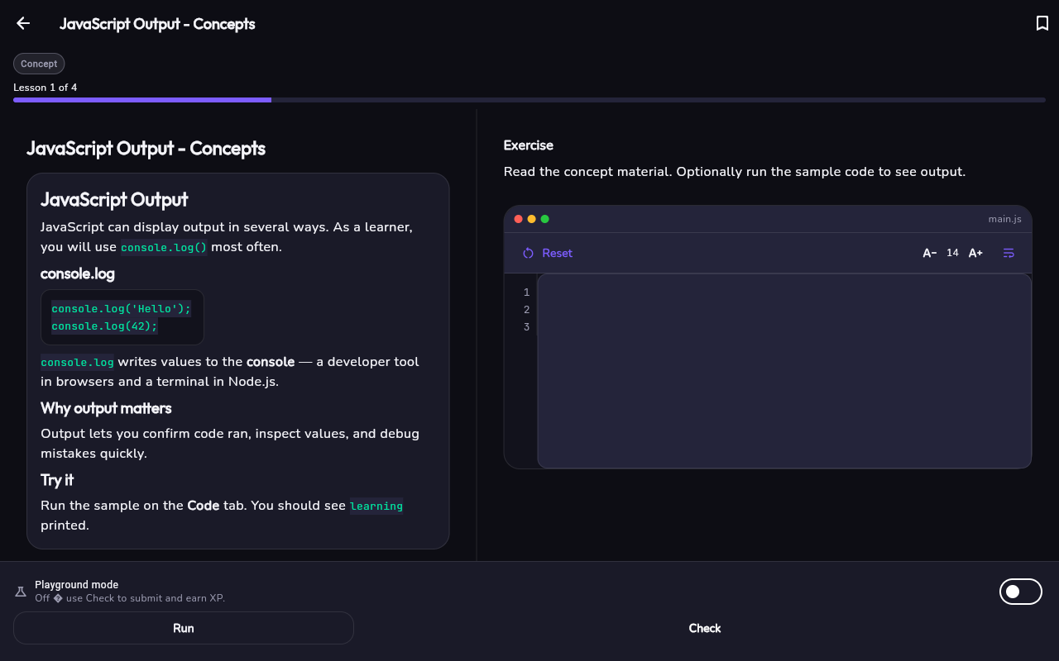Click the 'Why output matters' heading
This screenshot has height=661, width=1059.
click(106, 408)
